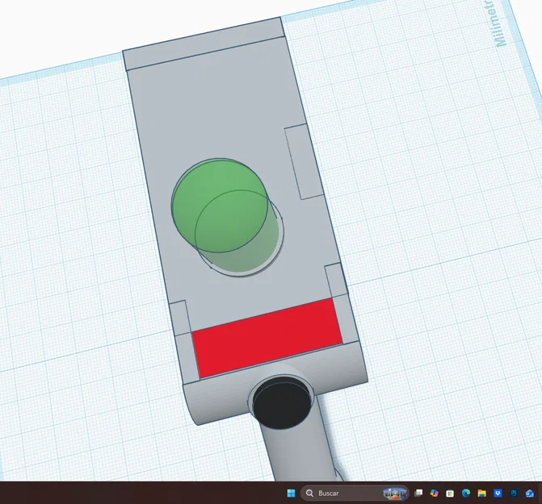Open the Windows Start menu
Image resolution: width=542 pixels, height=504 pixels.
pyautogui.click(x=291, y=493)
